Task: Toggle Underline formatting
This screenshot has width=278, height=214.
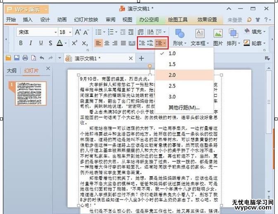Action: [x=41, y=43]
